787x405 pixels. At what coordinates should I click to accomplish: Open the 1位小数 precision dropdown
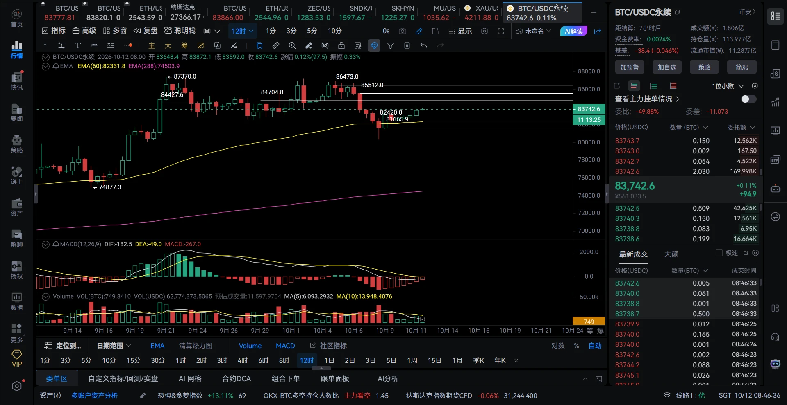[x=728, y=86]
